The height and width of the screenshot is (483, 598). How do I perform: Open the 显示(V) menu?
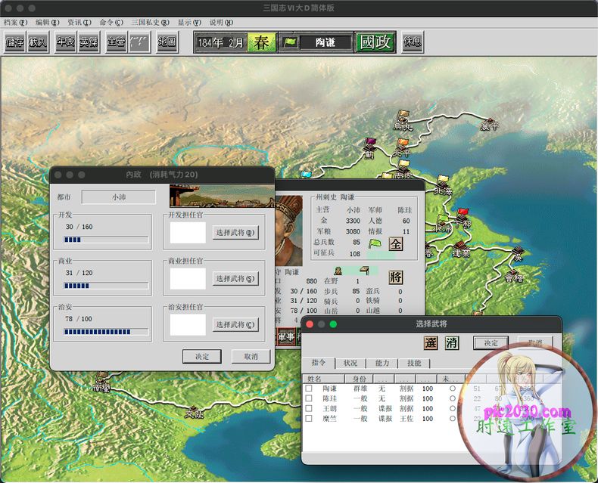coord(189,23)
